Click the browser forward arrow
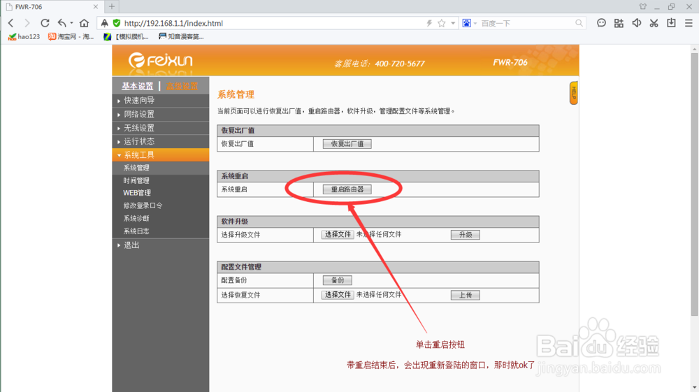 tap(27, 23)
